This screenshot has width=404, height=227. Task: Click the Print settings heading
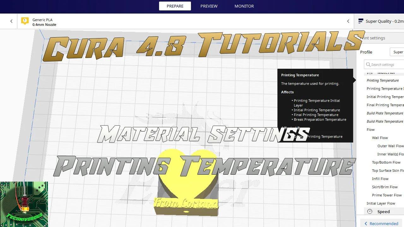(373, 38)
